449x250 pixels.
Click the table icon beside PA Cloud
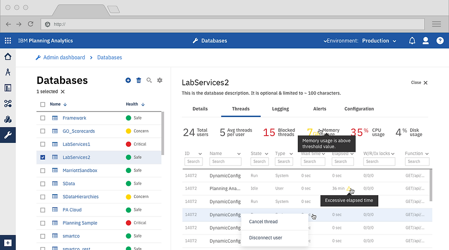pyautogui.click(x=55, y=210)
